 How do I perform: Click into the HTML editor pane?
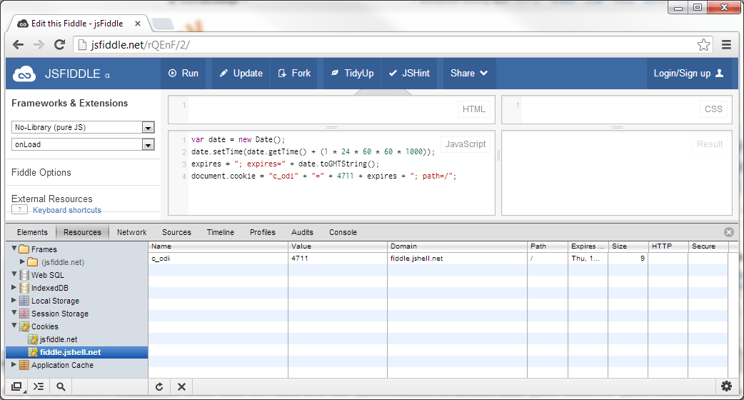[331, 109]
